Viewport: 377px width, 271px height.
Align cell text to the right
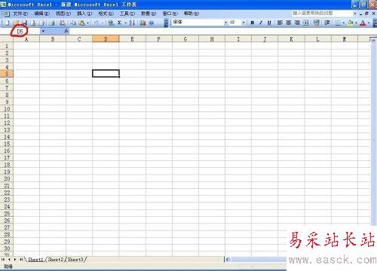[x=297, y=23]
